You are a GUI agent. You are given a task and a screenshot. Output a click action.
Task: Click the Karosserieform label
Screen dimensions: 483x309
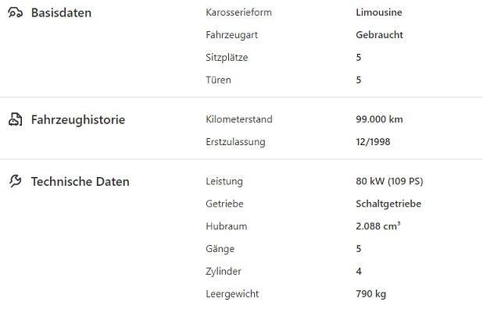(238, 12)
